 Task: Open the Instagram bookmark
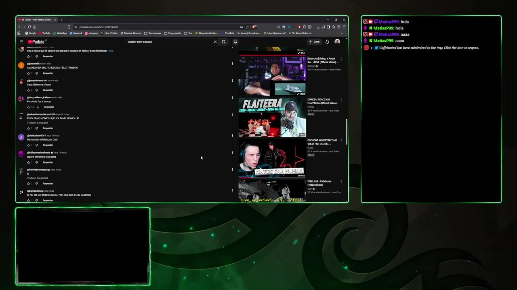point(92,33)
